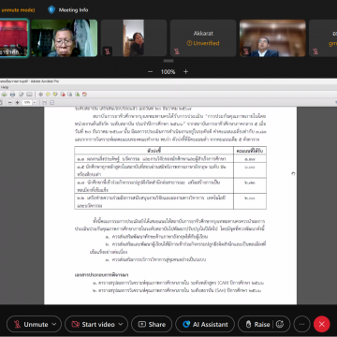Start video from the meeting controls
Viewport: 337px width, 337px height.
point(94,324)
